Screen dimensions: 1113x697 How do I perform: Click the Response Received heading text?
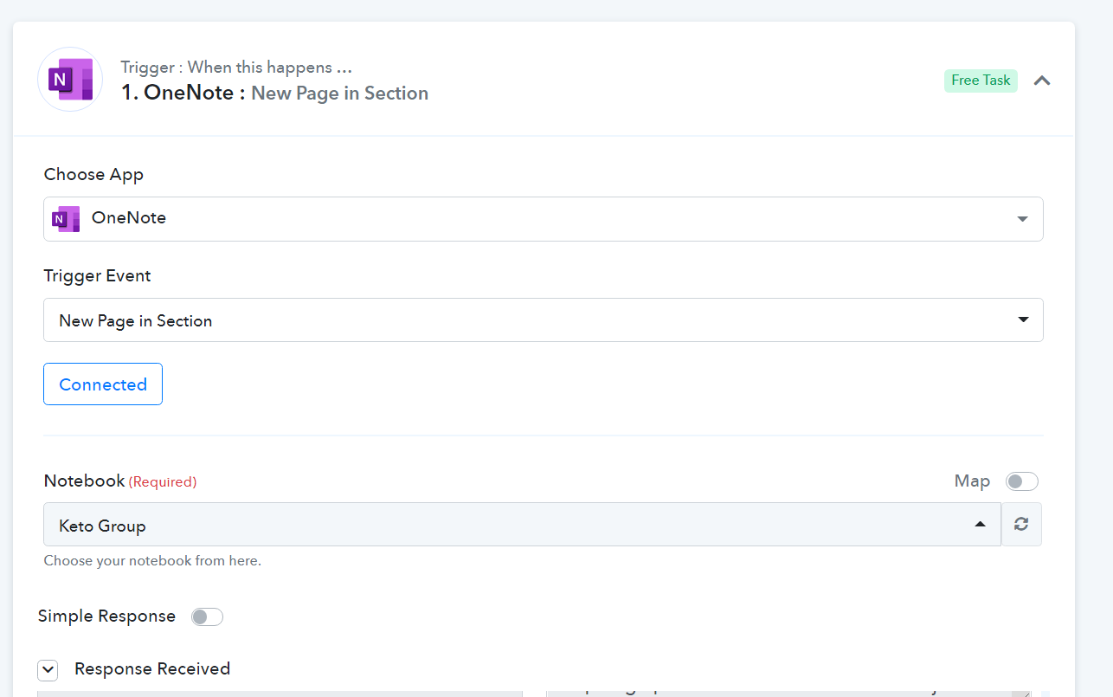click(152, 669)
